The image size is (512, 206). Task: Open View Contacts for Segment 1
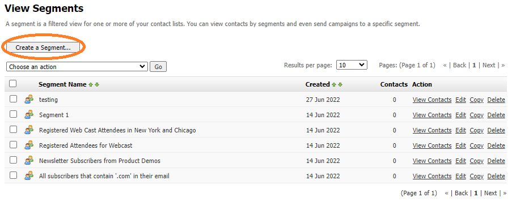point(432,115)
